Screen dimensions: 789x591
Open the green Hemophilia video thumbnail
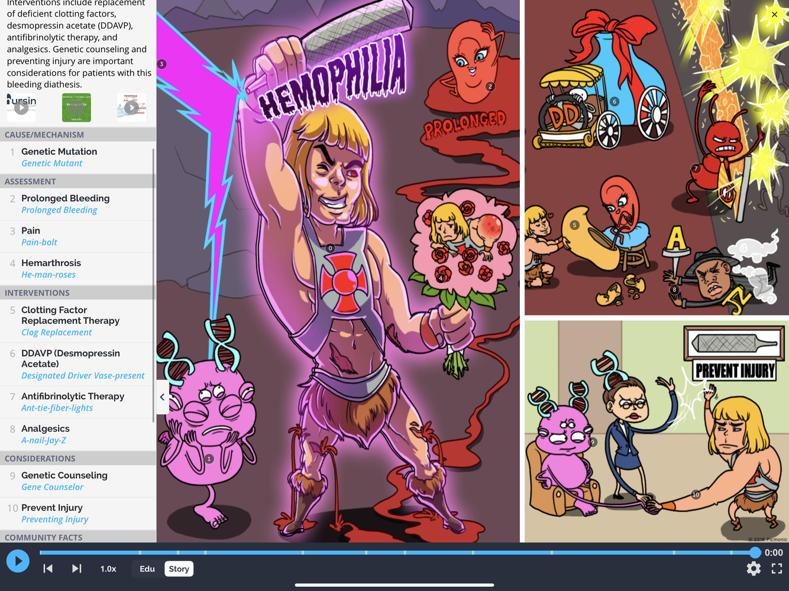76,108
